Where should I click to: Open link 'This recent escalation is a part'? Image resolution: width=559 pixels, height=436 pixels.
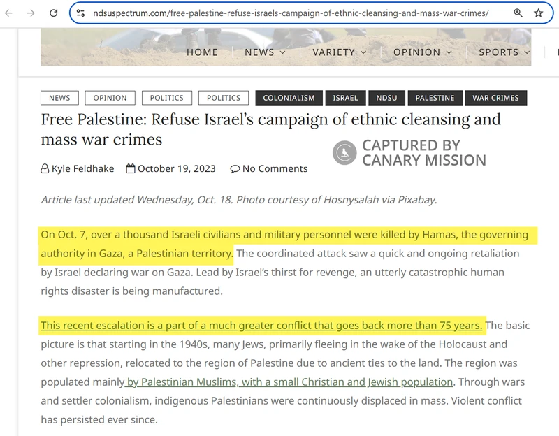click(x=261, y=325)
